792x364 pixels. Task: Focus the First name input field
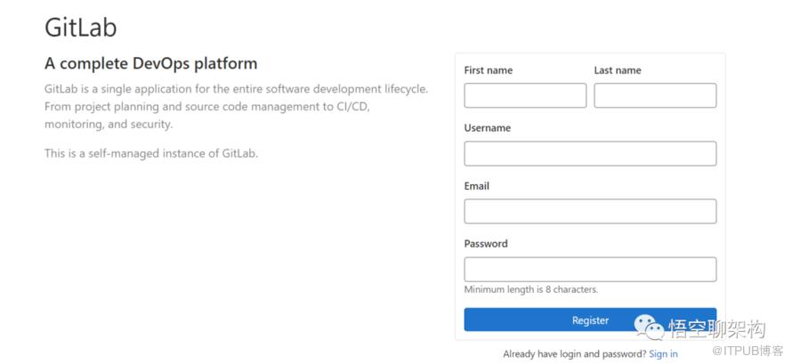(x=525, y=95)
